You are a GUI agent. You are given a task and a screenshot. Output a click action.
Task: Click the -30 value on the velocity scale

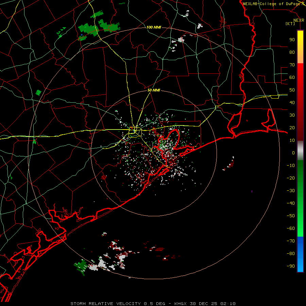291,191
